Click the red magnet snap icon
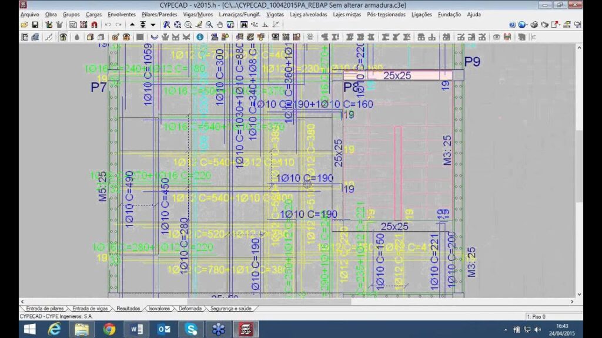 coord(94,25)
